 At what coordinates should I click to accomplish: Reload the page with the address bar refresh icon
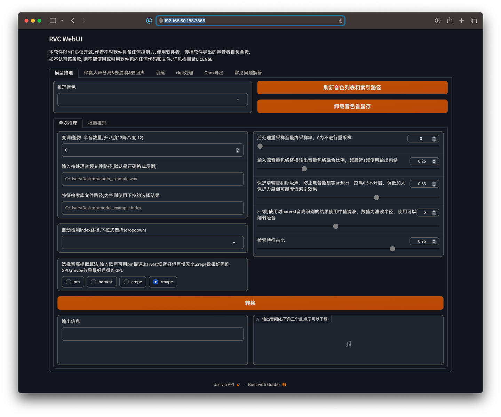point(340,21)
